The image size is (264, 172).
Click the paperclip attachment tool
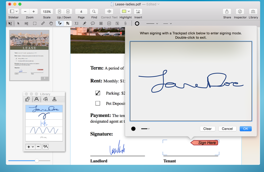[x=125, y=23]
